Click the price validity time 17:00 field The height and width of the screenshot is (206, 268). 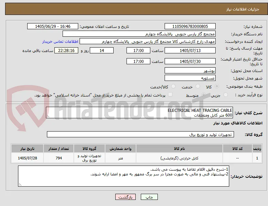[x=138, y=61]
